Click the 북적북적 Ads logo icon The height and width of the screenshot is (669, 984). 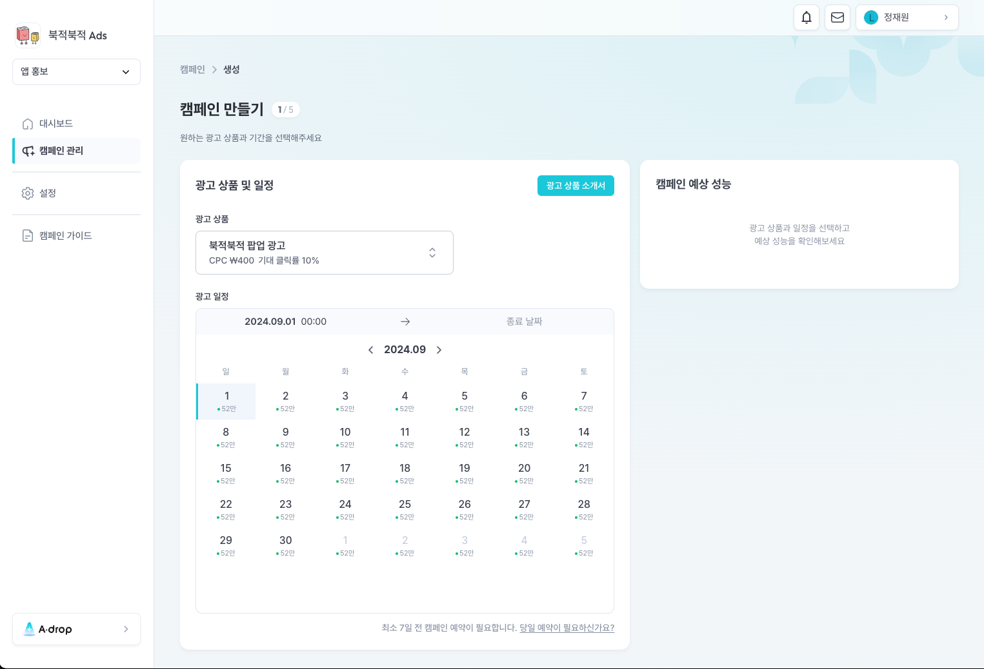click(x=28, y=35)
